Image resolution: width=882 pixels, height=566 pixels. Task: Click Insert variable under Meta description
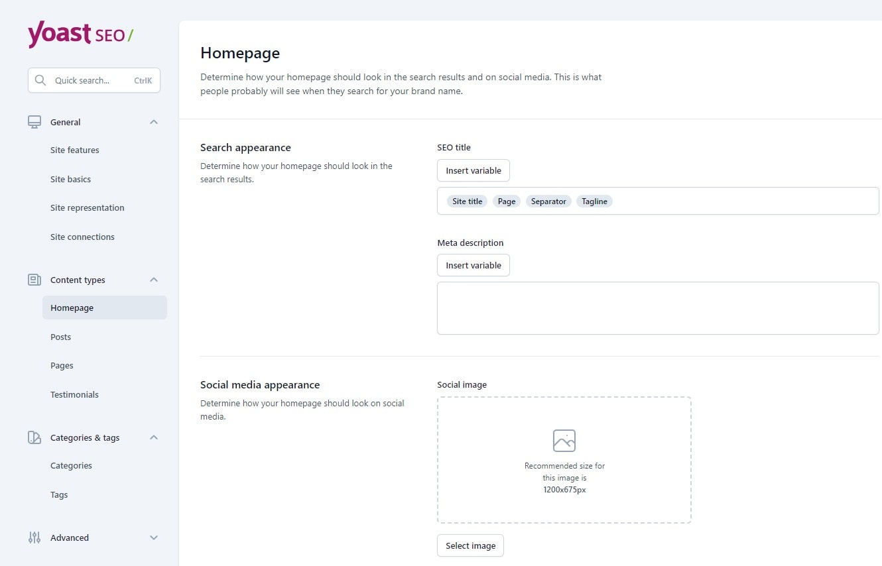point(473,265)
